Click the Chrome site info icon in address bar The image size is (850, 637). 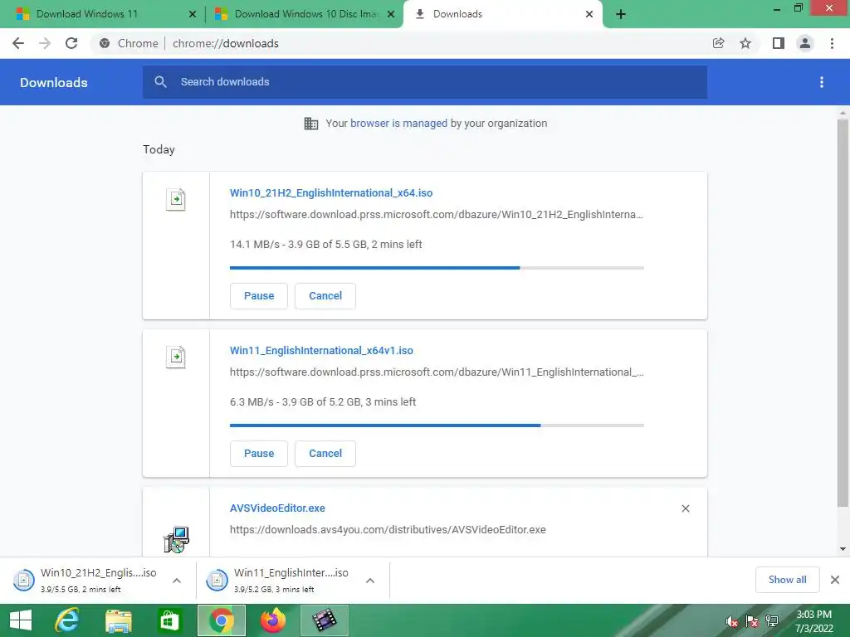pos(105,43)
